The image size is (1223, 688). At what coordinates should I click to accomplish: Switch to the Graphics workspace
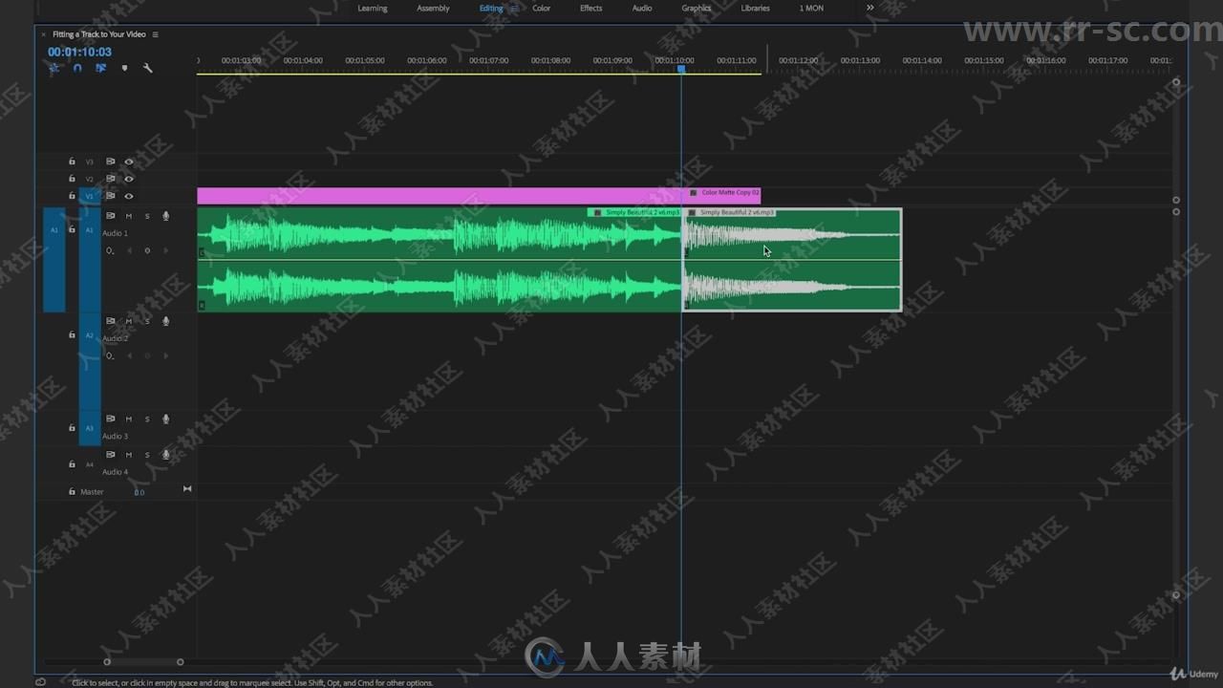click(697, 9)
